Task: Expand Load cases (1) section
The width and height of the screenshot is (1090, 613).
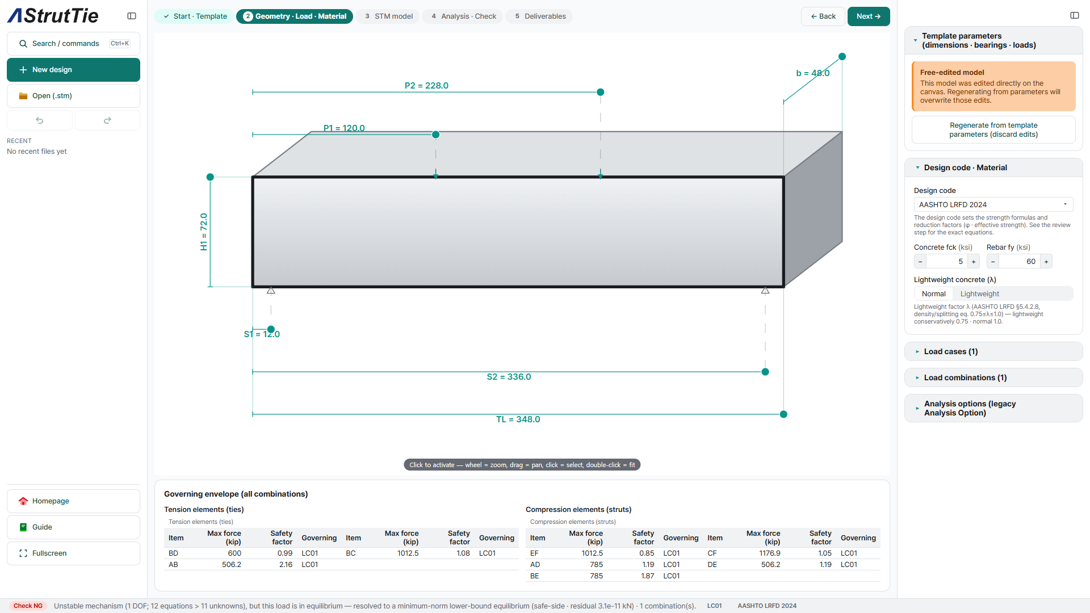Action: pyautogui.click(x=993, y=351)
